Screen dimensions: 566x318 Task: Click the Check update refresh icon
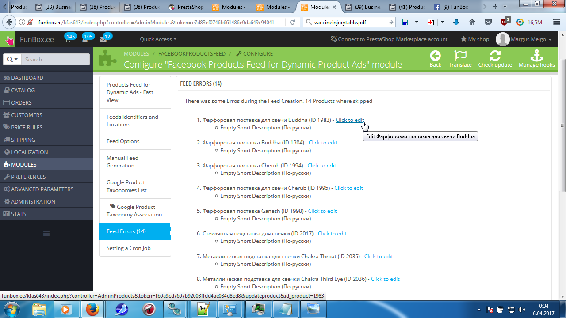[495, 56]
